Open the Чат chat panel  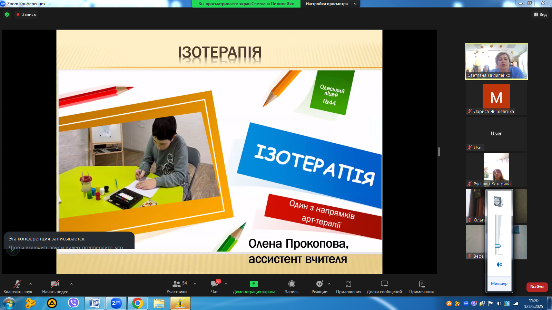click(x=215, y=287)
